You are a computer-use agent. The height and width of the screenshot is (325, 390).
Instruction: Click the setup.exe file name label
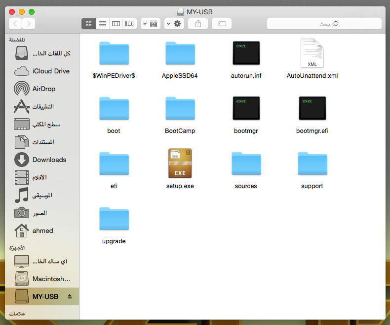click(180, 186)
